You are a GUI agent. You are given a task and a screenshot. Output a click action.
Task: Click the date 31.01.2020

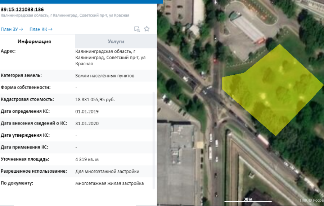pos(87,123)
